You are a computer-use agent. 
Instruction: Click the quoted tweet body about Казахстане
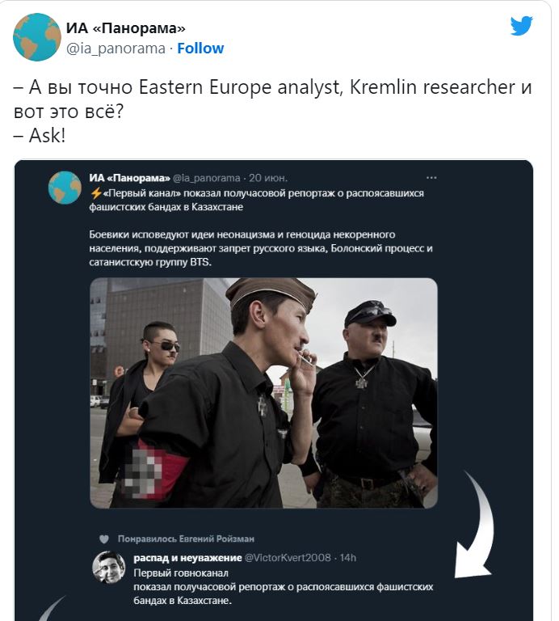[261, 228]
